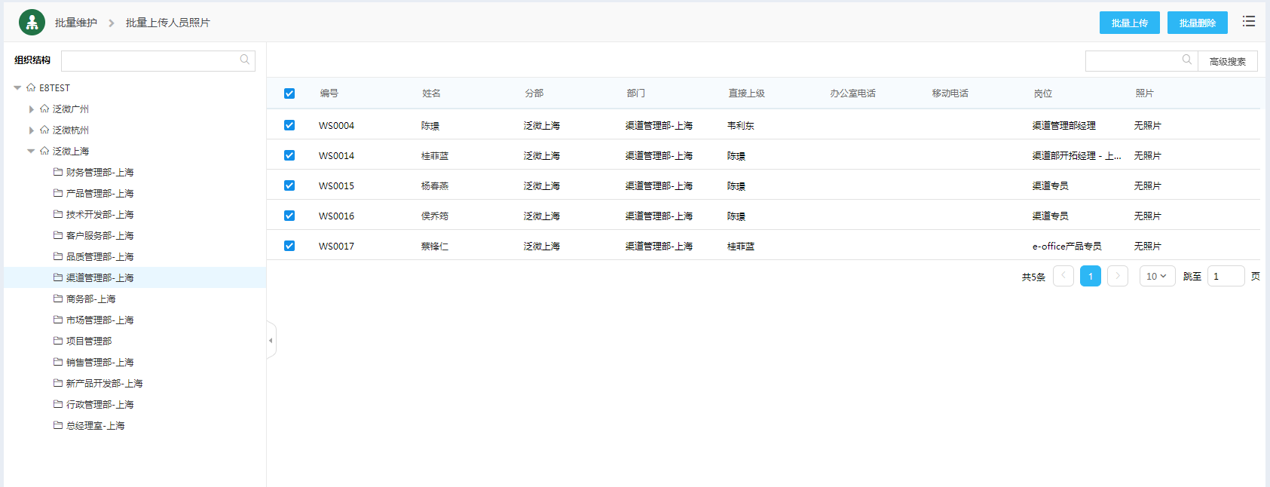Expand the 泛微广州 tree node
The width and height of the screenshot is (1270, 487).
point(31,109)
